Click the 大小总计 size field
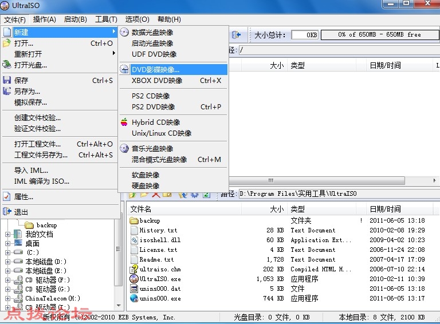The image size is (440, 324). click(x=305, y=35)
